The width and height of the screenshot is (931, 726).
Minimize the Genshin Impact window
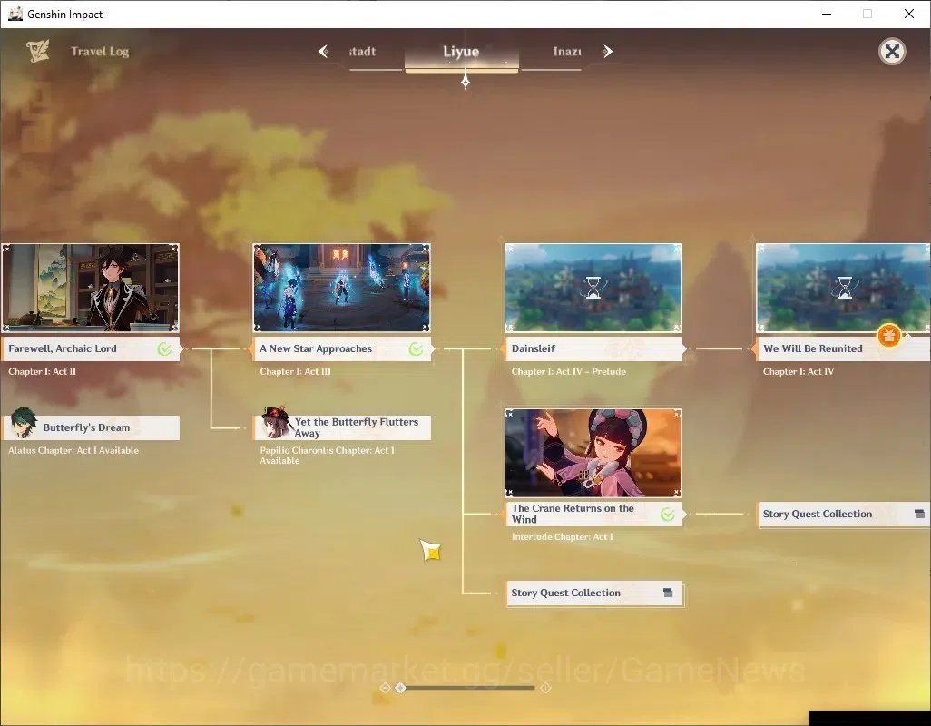click(x=826, y=14)
